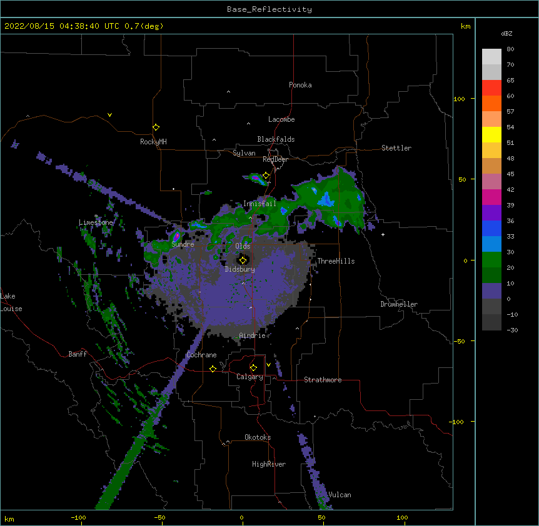Pick the red 60-65 dBZ legend swatch
This screenshot has width=539, height=526.
(491, 88)
